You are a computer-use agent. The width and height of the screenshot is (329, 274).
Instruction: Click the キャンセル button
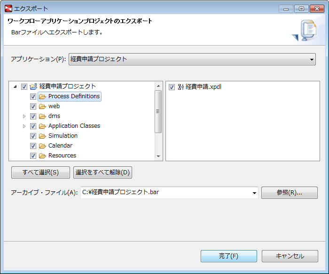pos(290,256)
